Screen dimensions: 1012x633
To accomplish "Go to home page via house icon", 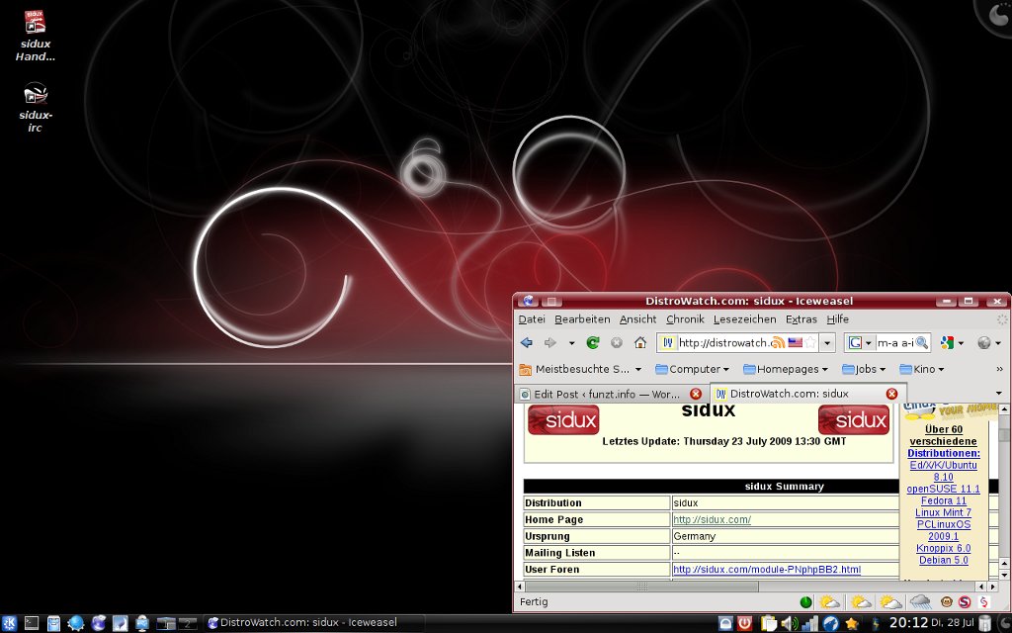I will pyautogui.click(x=640, y=343).
